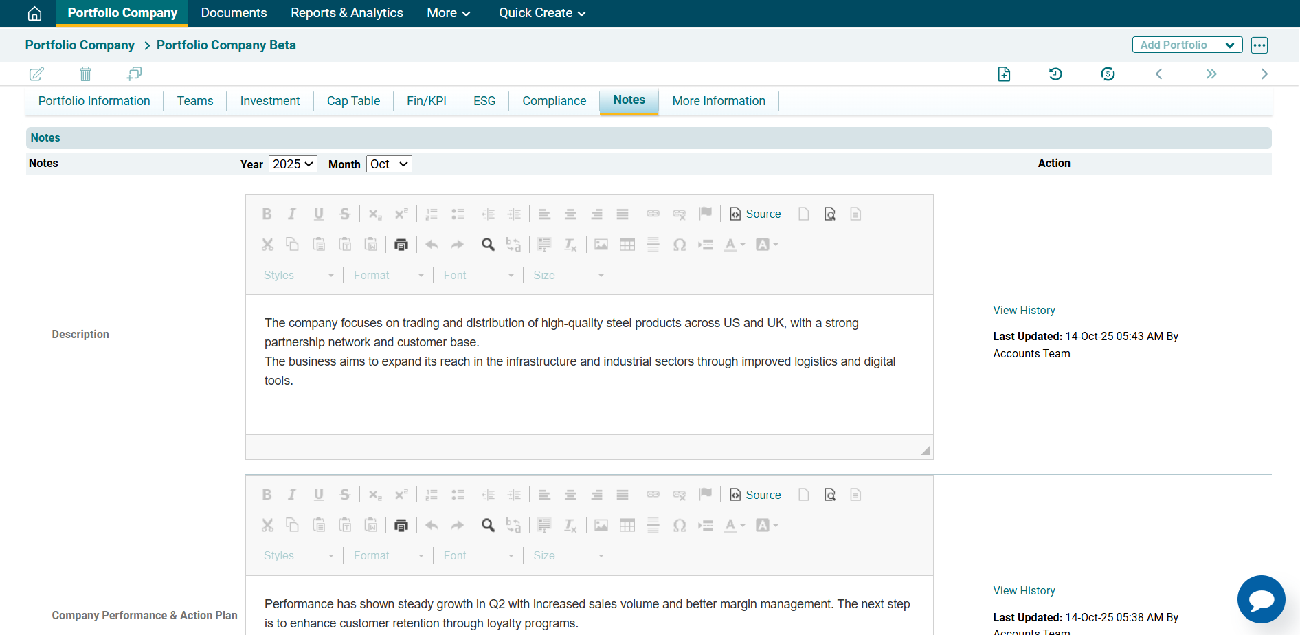Expand the Add Portfolio dropdown arrow
This screenshot has height=635, width=1300.
pos(1230,45)
